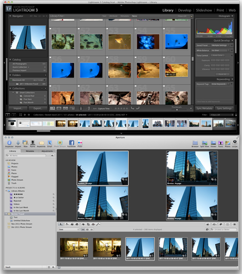
Task: Toggle Lightroom second window display button
Action: tap(14, 115)
